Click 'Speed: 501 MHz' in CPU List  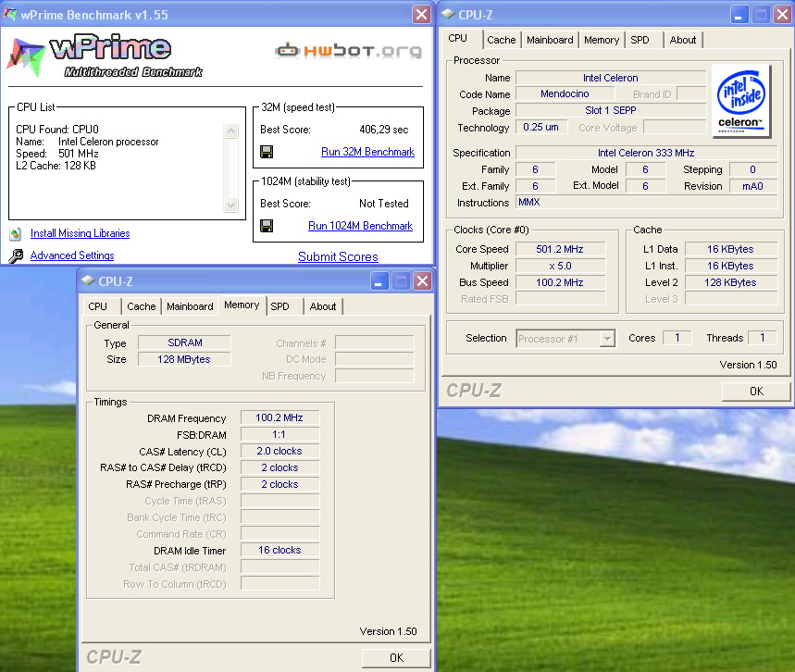click(56, 154)
